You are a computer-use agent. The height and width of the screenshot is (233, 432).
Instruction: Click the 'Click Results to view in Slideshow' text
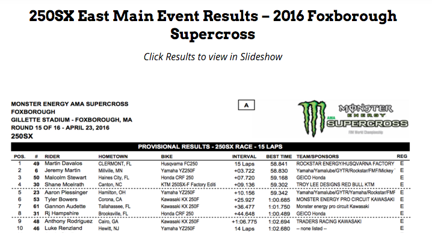[213, 57]
